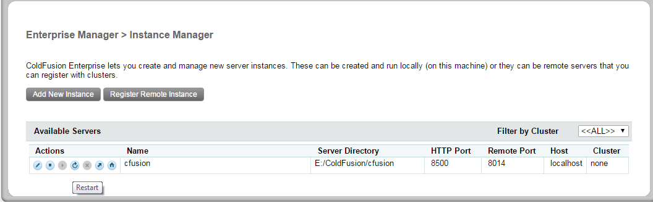Open cfusion administrator via arrow icon
The image size is (653, 224).
[x=100, y=165]
